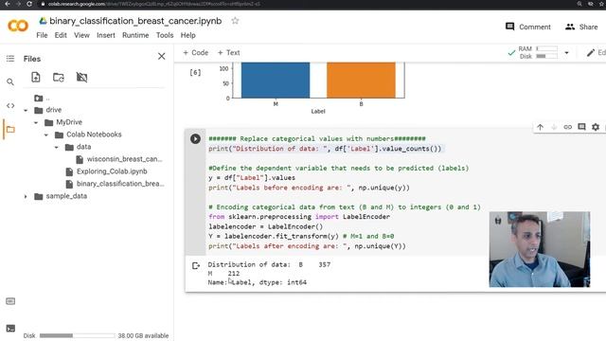Open the Help menu

click(x=187, y=35)
